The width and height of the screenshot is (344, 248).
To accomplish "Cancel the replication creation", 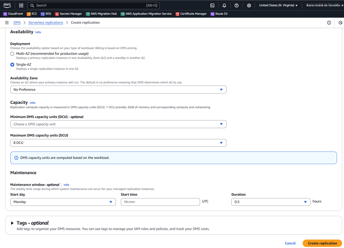I will point(290,243).
